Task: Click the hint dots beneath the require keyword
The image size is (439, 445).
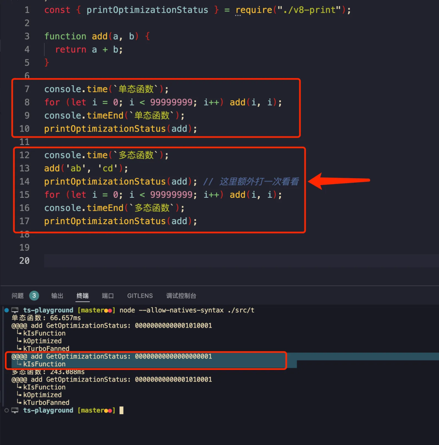Action: click(238, 15)
